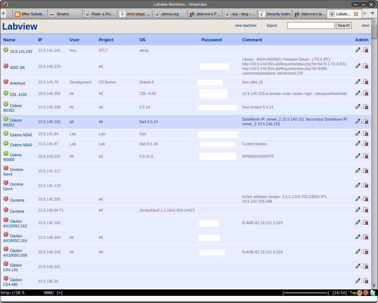Delete the Clariion CX4-480 entry
The height and width of the screenshot is (303, 378).
point(366,281)
